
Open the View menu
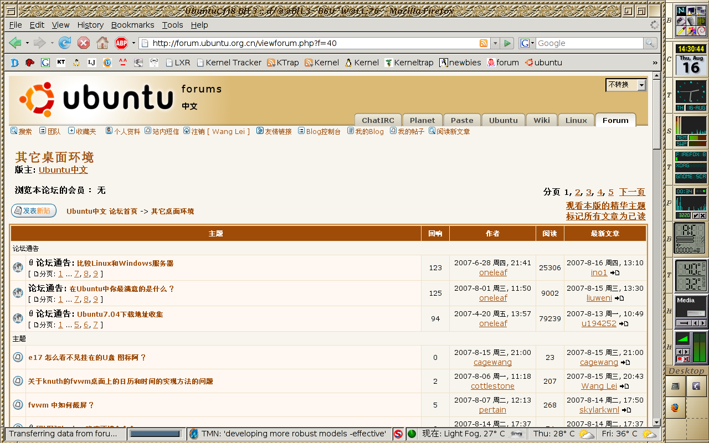tap(61, 25)
